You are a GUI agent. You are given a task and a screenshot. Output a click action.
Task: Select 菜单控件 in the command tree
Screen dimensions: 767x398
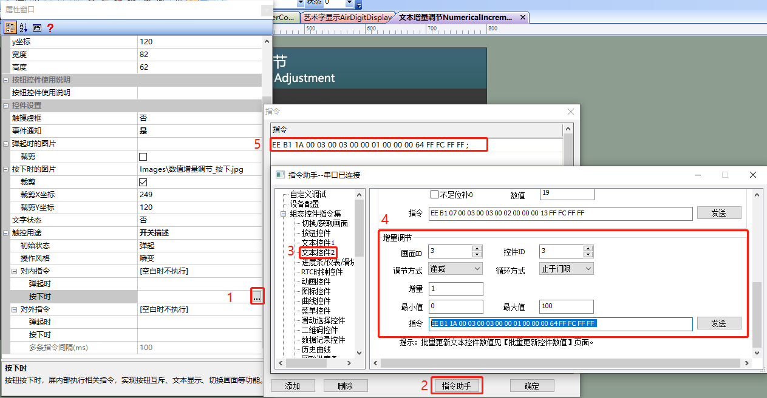316,311
